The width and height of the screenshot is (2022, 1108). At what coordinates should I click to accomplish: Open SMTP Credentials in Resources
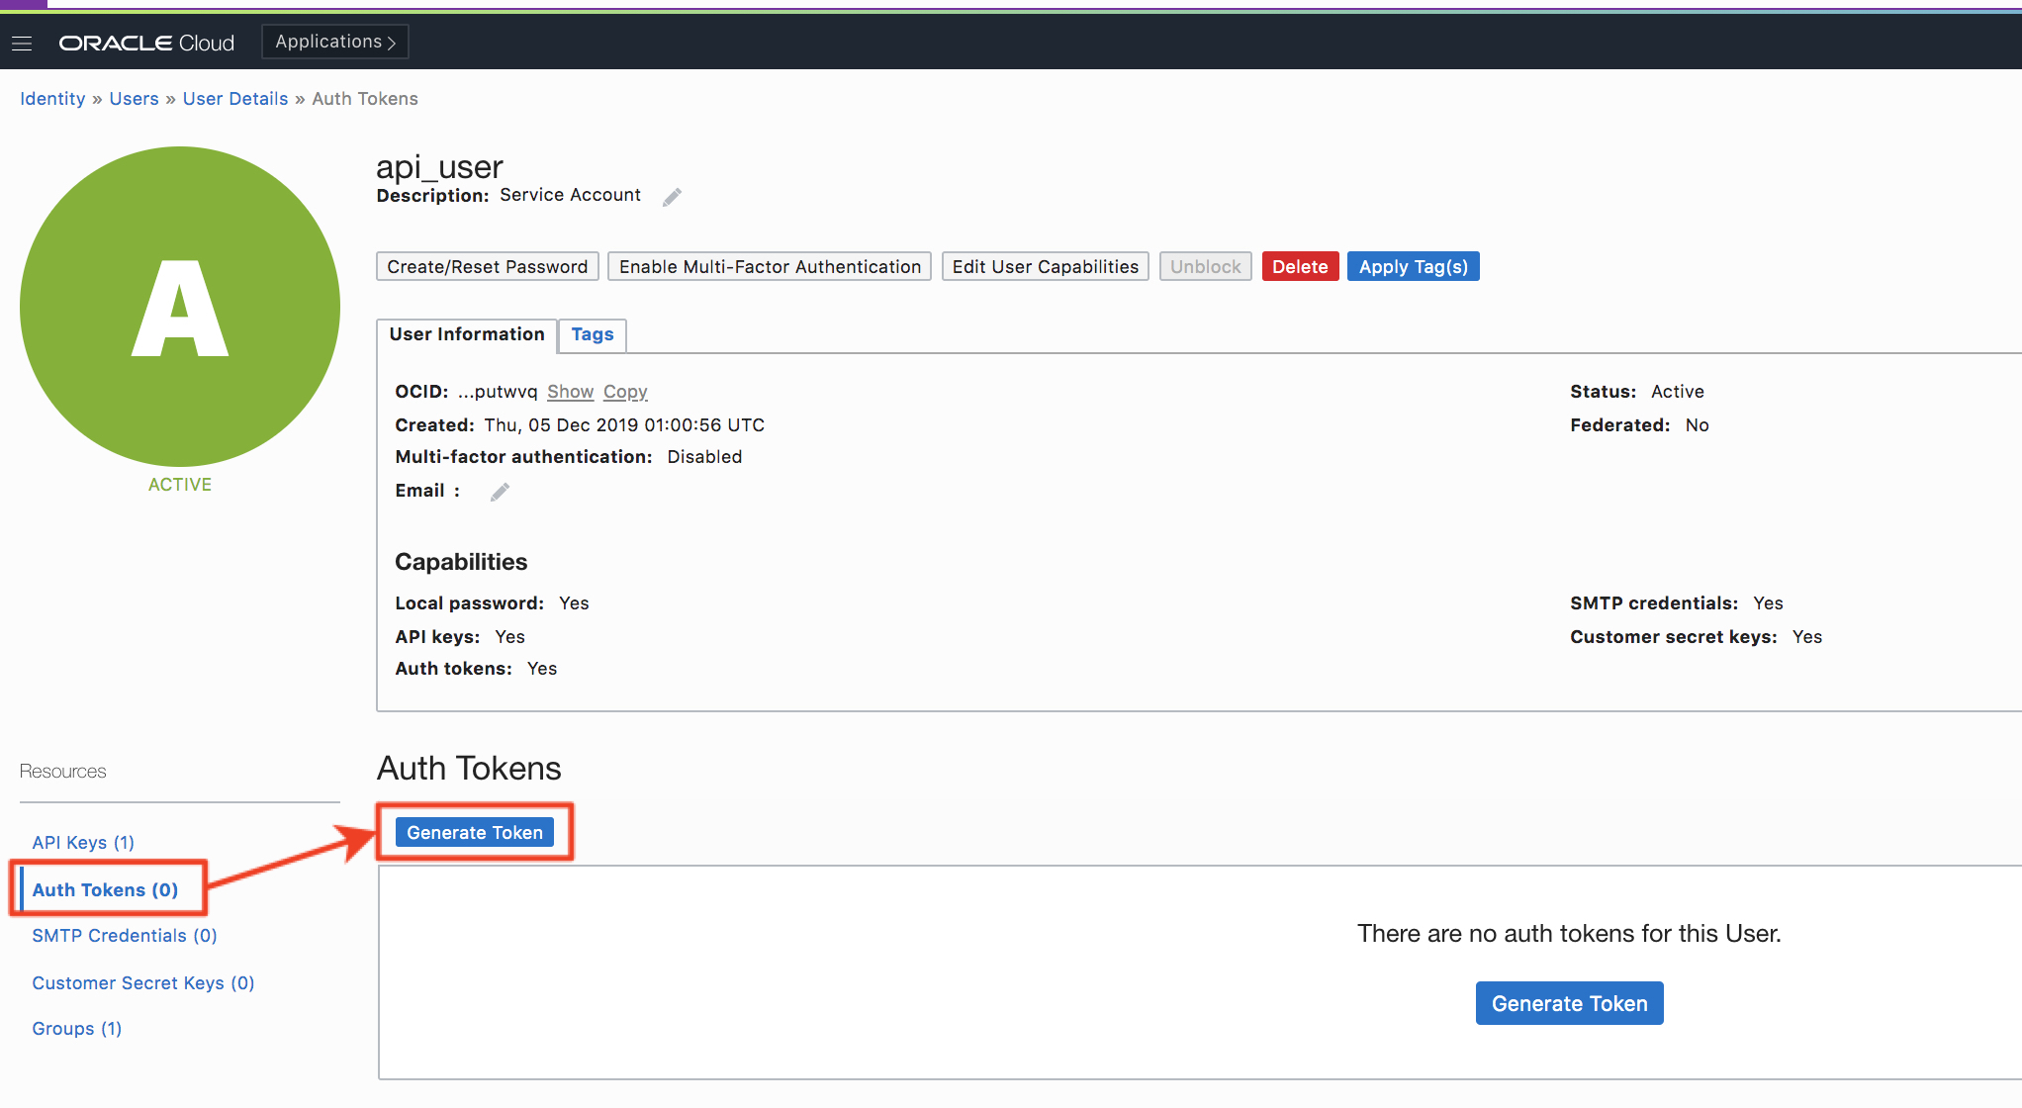(124, 935)
